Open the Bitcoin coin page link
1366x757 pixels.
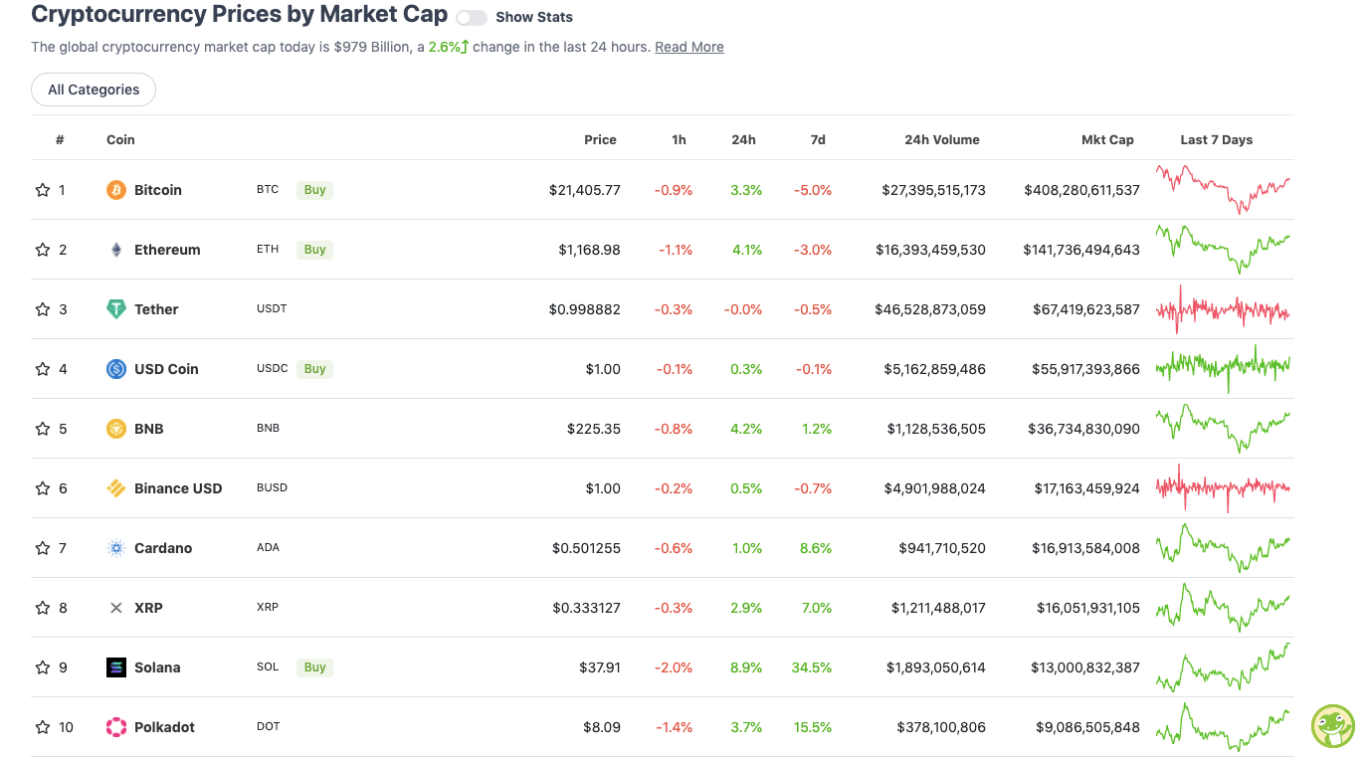click(158, 190)
